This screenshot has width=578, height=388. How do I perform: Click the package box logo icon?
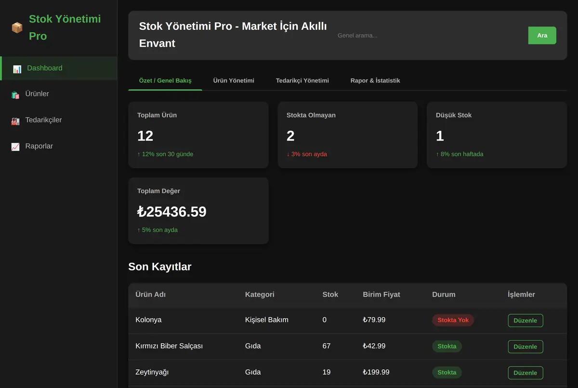click(x=17, y=27)
